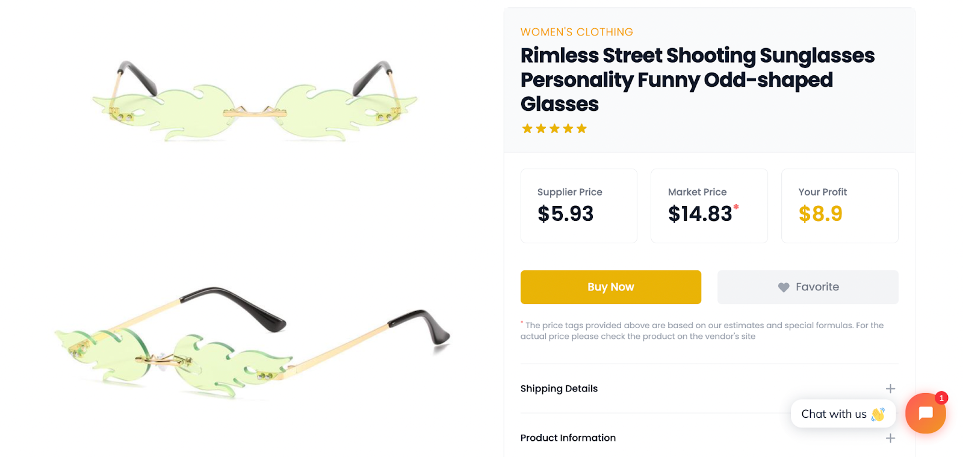Click the red notification badge on chat
Viewport: 963px width, 457px height.
pyautogui.click(x=941, y=398)
